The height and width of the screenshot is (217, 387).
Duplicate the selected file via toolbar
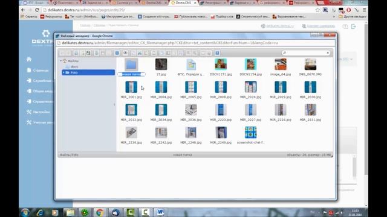[161, 53]
